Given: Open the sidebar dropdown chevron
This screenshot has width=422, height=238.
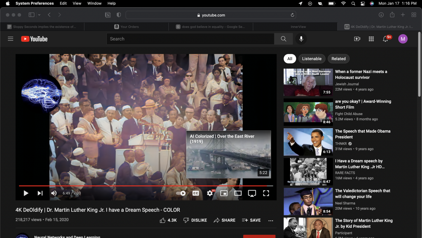Looking at the screenshot, I should (39, 15).
